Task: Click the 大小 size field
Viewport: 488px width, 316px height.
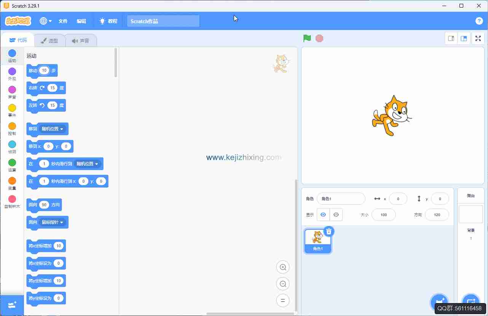Action: click(x=384, y=215)
